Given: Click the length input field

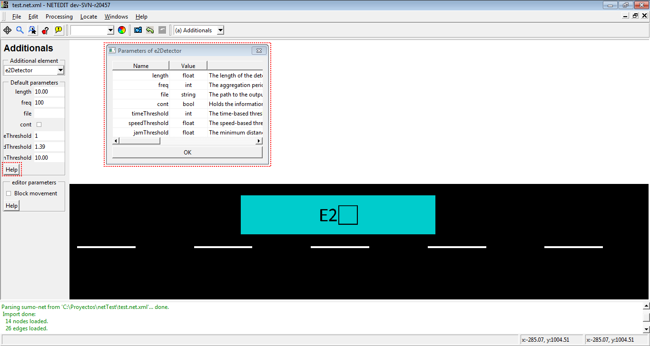Looking at the screenshot, I should click(49, 92).
